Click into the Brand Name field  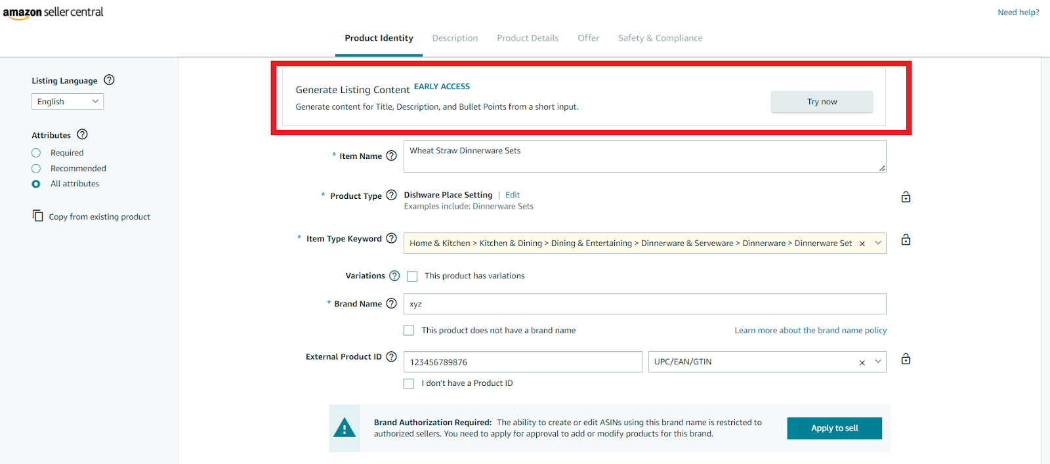pos(644,304)
